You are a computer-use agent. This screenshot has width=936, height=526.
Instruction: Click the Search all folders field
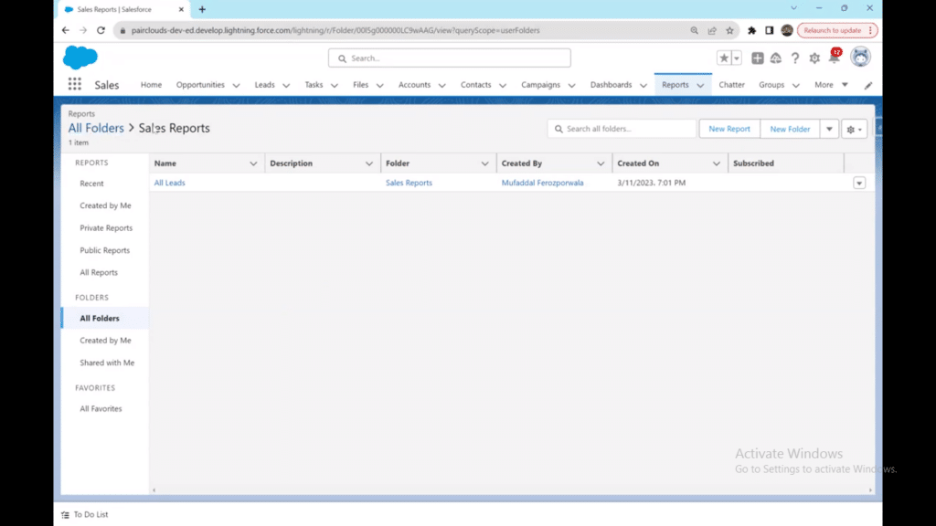tap(622, 129)
